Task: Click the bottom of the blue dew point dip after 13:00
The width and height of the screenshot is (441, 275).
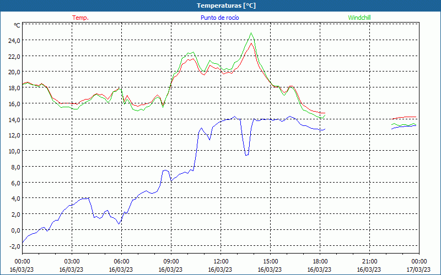Action: tap(246, 155)
